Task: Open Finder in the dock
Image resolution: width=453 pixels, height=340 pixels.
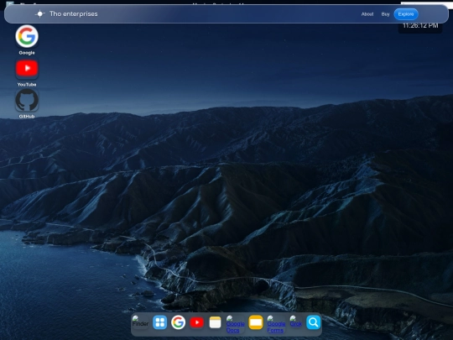Action: [x=140, y=322]
